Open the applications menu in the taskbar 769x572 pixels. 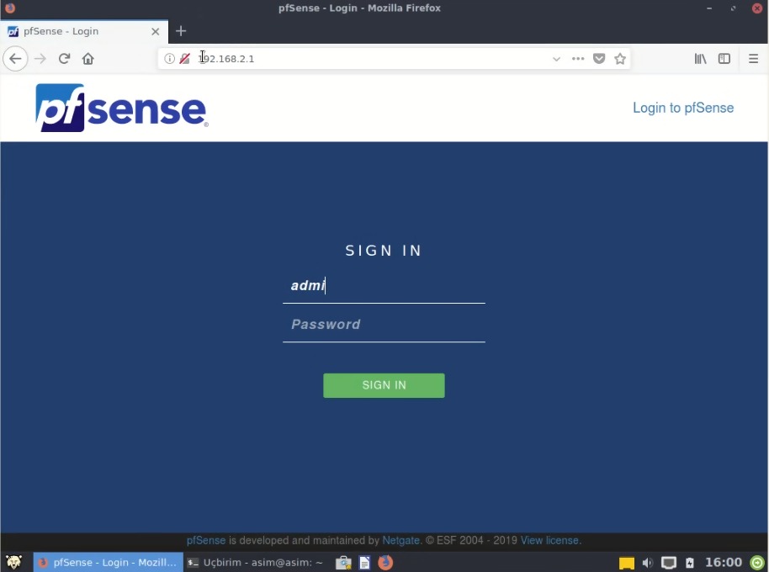(13, 562)
